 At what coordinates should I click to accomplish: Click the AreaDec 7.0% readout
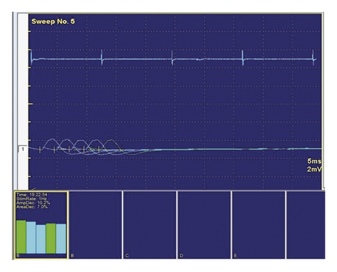(32, 207)
